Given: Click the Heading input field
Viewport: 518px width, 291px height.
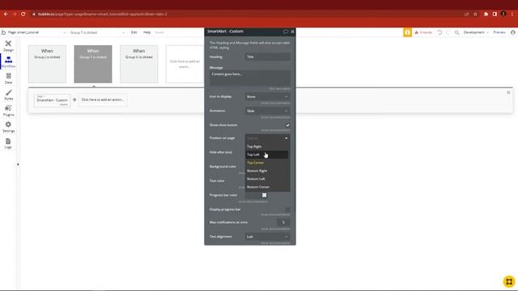Looking at the screenshot, I should (267, 57).
